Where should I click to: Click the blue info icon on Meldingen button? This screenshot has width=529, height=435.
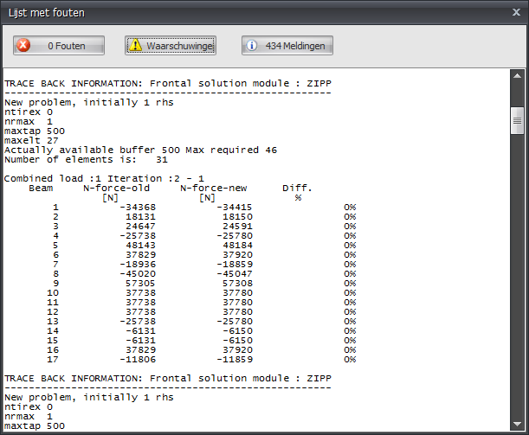click(x=251, y=45)
